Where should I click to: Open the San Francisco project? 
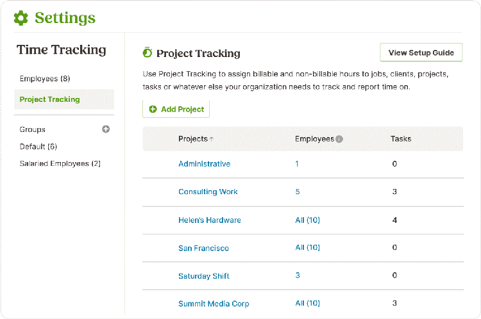click(204, 248)
